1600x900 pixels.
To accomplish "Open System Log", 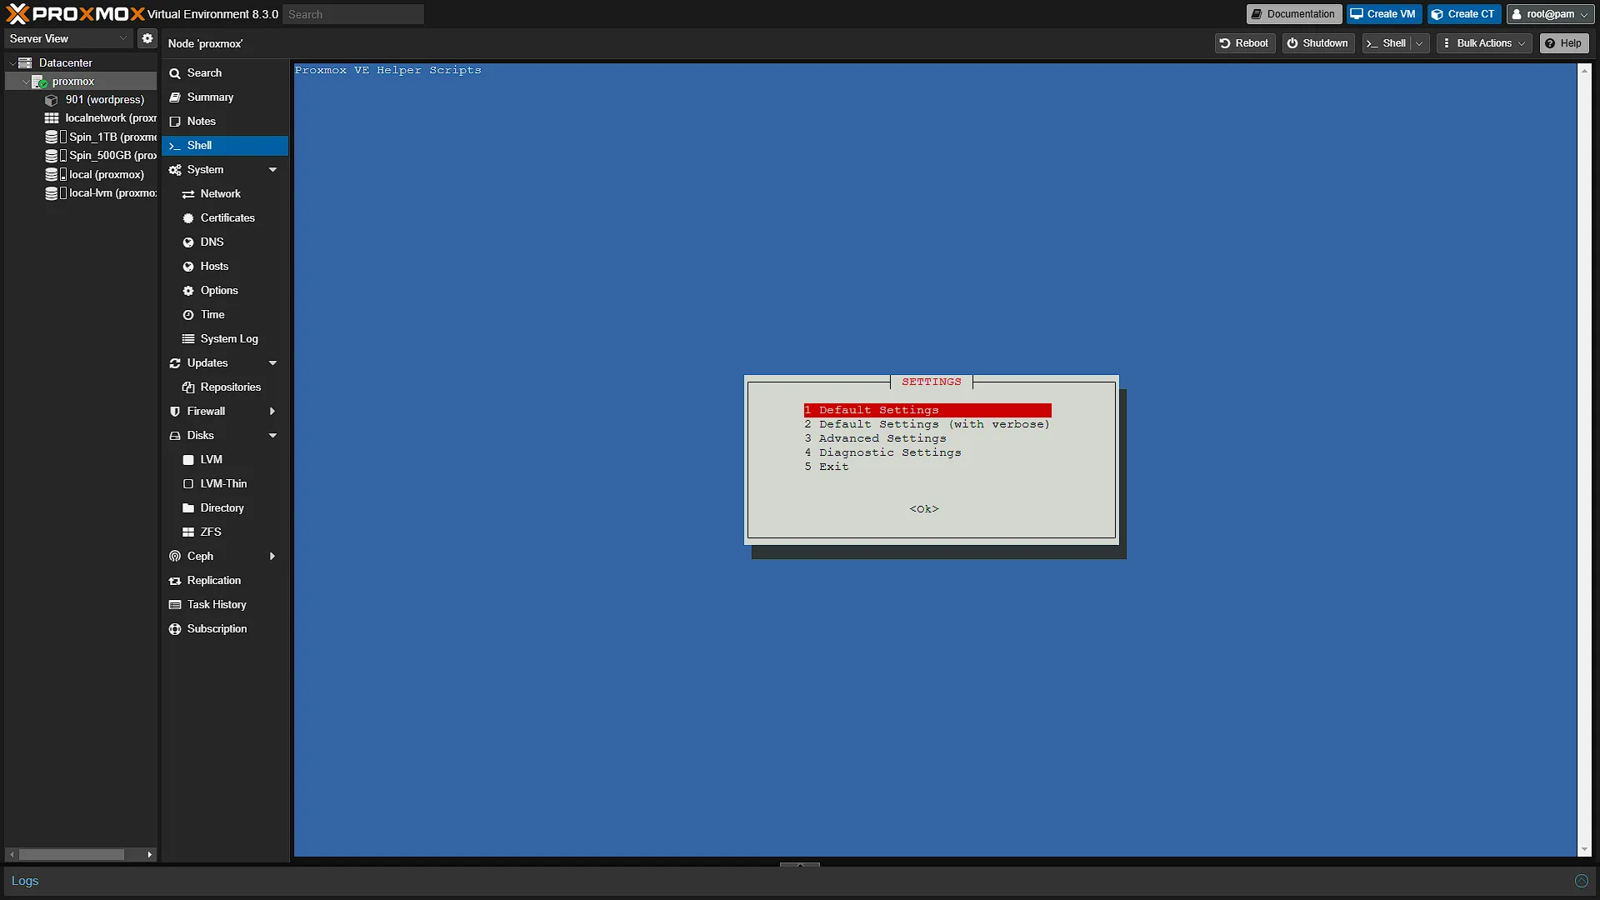I will 225,339.
